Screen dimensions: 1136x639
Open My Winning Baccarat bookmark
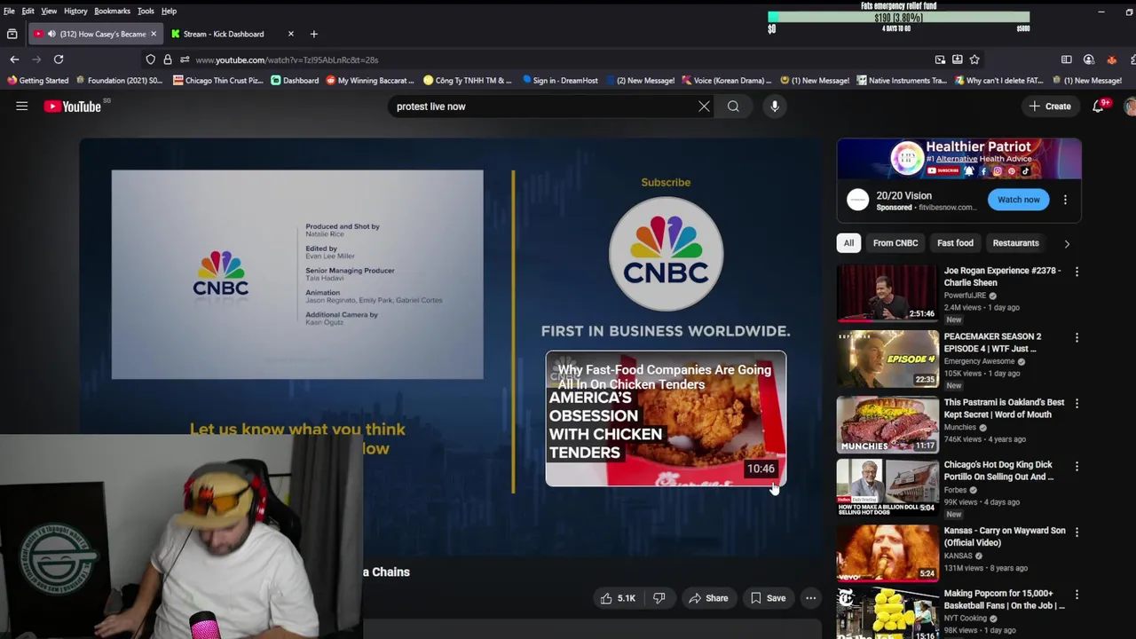pyautogui.click(x=370, y=81)
